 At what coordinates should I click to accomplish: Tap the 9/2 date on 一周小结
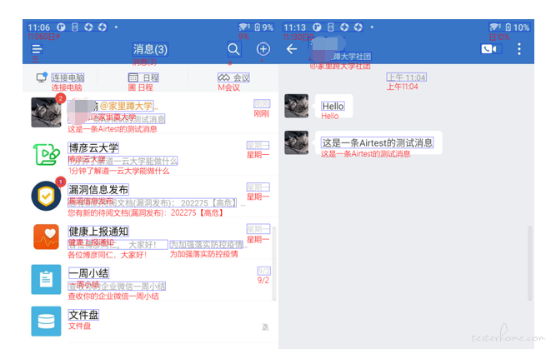point(263,271)
